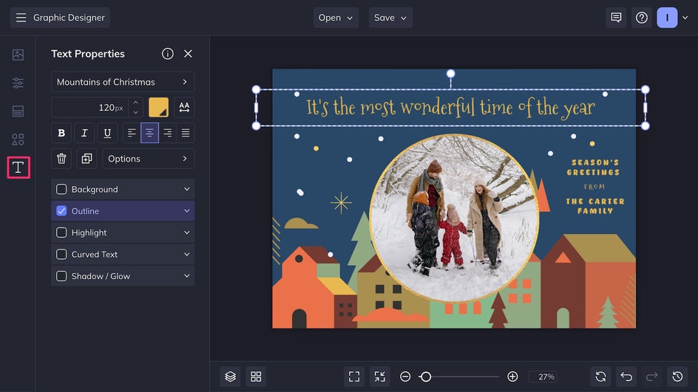Expand the Curved Text section chevron
This screenshot has width=698, height=392.
(x=186, y=254)
